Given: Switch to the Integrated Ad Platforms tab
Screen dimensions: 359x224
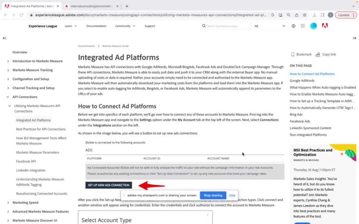Looking at the screenshot, I should coord(32,6).
